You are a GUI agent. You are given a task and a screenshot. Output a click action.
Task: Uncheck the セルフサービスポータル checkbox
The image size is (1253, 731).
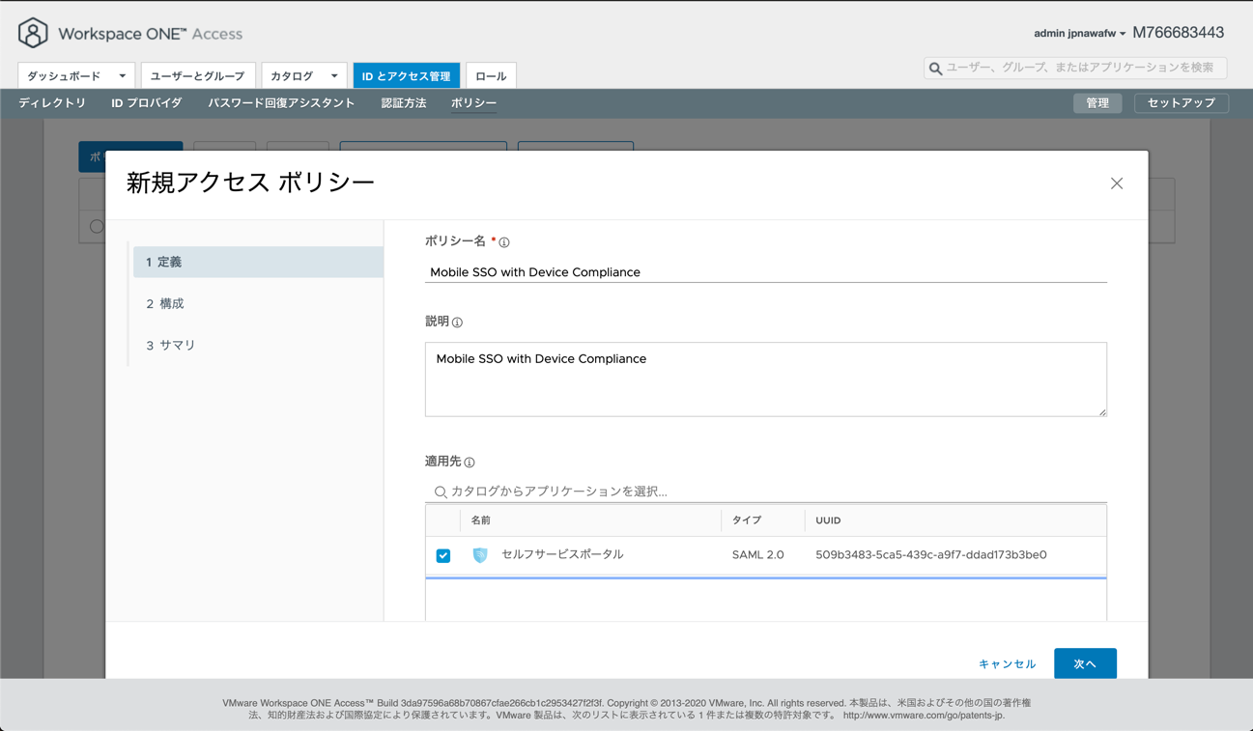[x=443, y=555]
